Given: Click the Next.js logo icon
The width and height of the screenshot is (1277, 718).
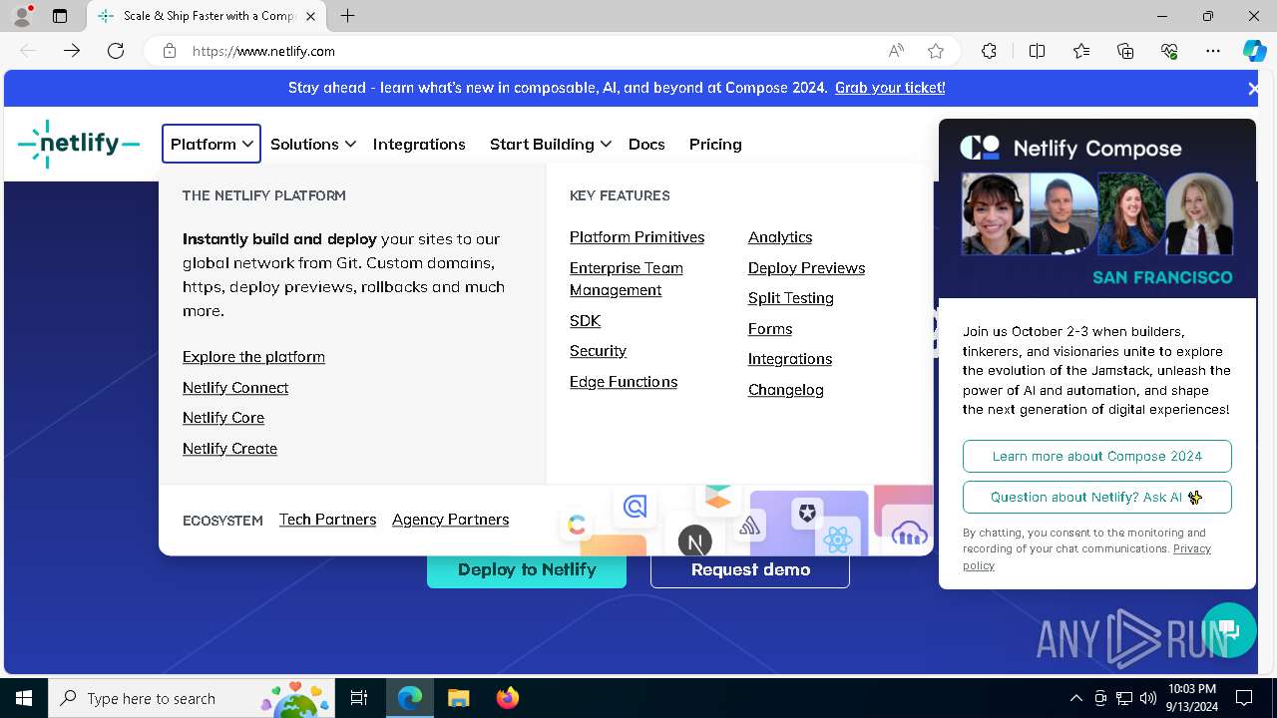Looking at the screenshot, I should 695,541.
